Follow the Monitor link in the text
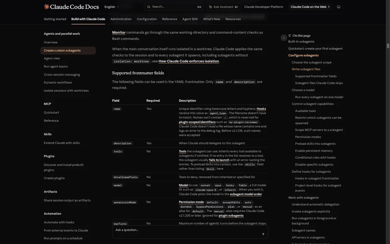This screenshot has height=244, width=390. click(x=119, y=32)
